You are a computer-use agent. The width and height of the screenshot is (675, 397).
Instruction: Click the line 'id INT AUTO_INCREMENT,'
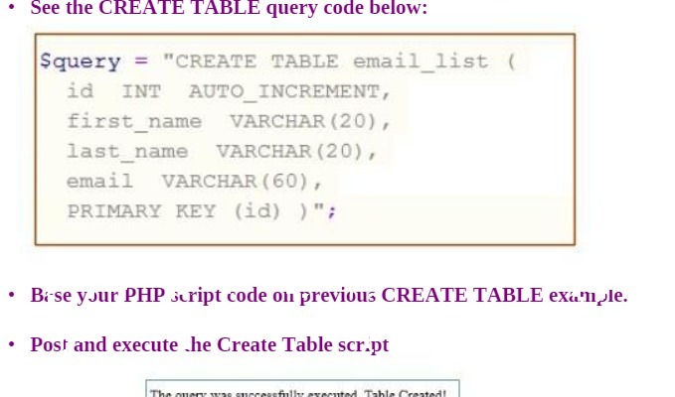(229, 91)
